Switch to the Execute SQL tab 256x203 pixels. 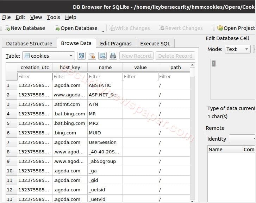(x=155, y=44)
